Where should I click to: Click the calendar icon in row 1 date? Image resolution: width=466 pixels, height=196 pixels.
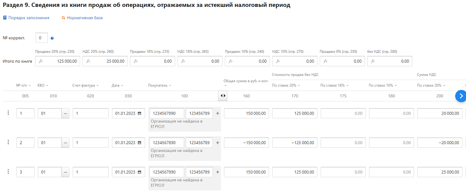(x=139, y=113)
